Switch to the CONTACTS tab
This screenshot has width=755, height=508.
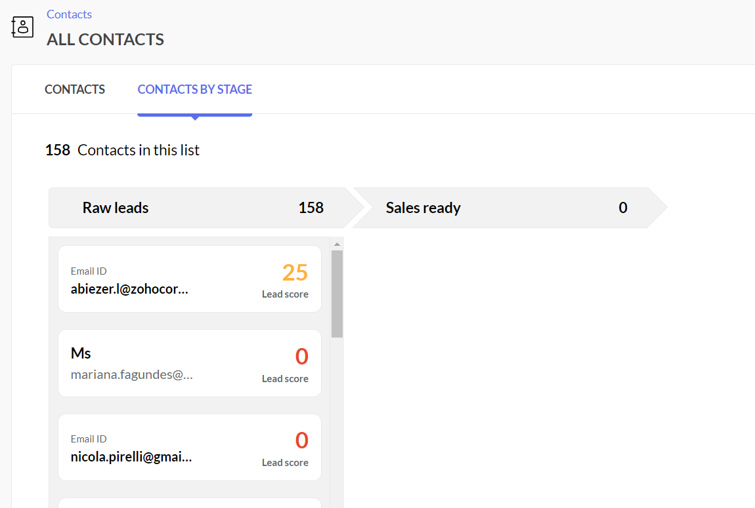tap(75, 90)
